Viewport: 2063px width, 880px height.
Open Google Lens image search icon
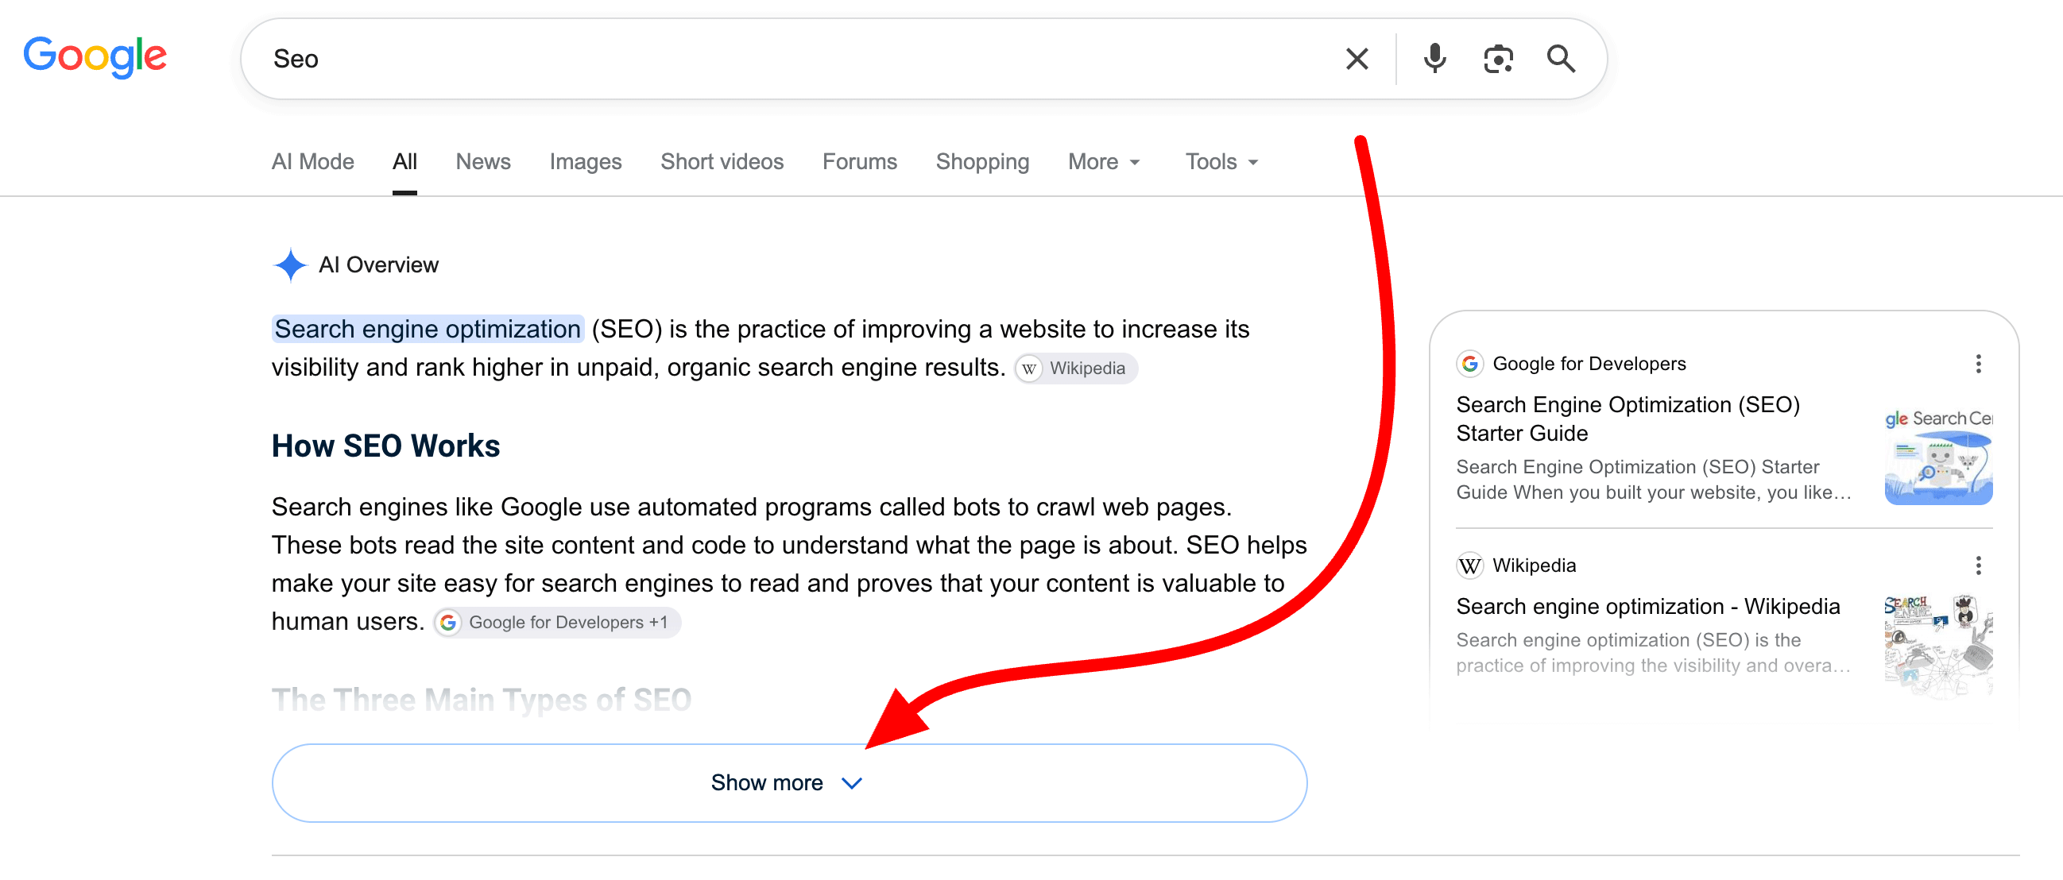click(x=1498, y=59)
